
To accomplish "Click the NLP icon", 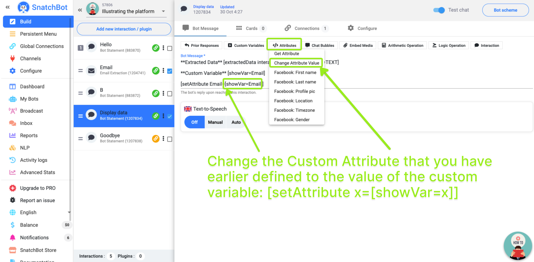I will [x=12, y=148].
